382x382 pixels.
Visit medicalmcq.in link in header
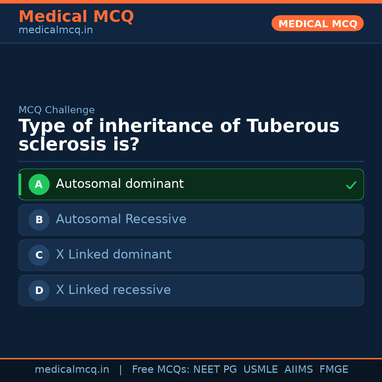[56, 30]
